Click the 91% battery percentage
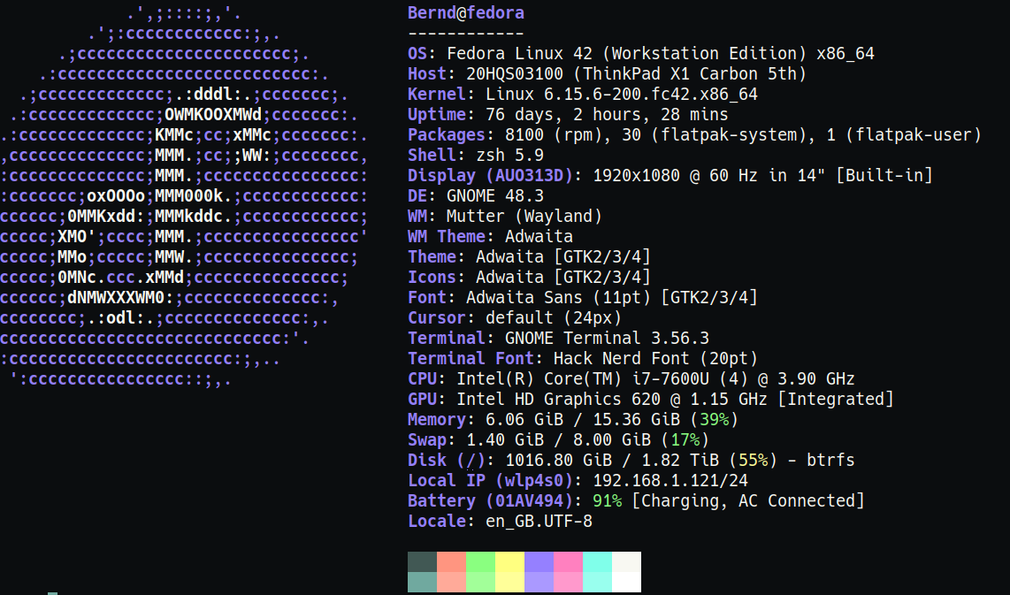1010x595 pixels. click(607, 501)
